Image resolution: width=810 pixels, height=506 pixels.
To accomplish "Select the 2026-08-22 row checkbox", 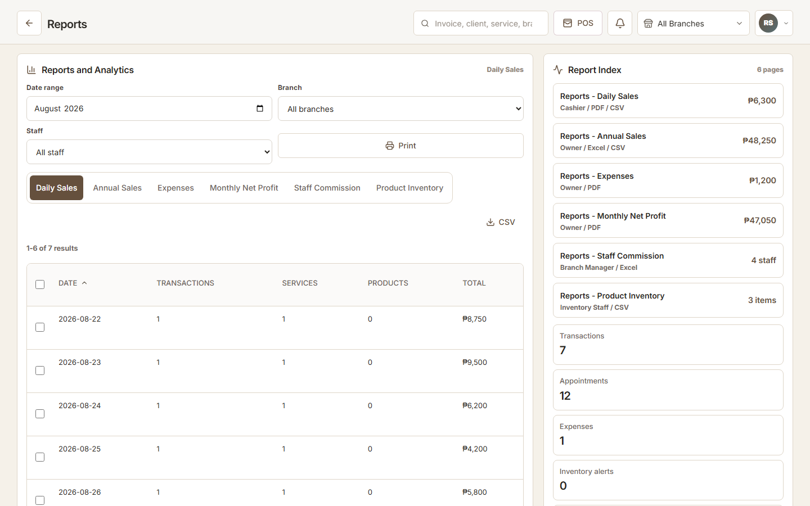I will [x=40, y=327].
